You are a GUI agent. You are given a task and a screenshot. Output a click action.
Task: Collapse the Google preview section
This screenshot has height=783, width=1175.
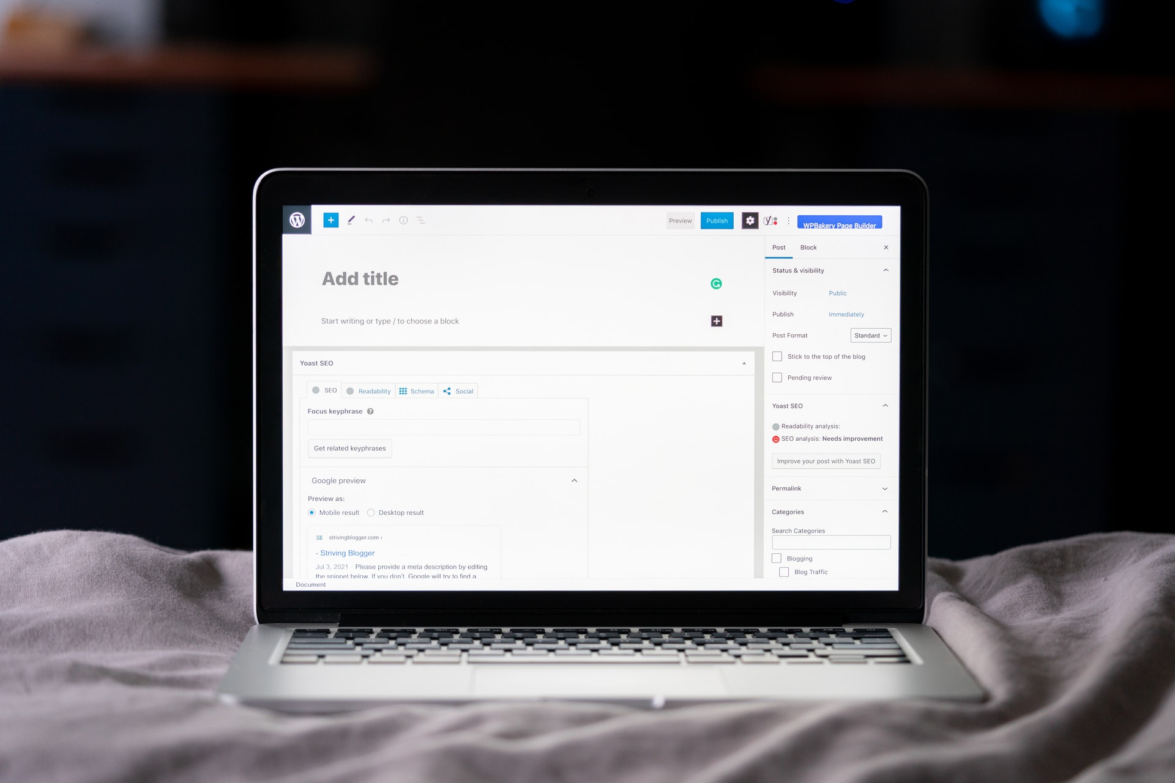tap(574, 480)
